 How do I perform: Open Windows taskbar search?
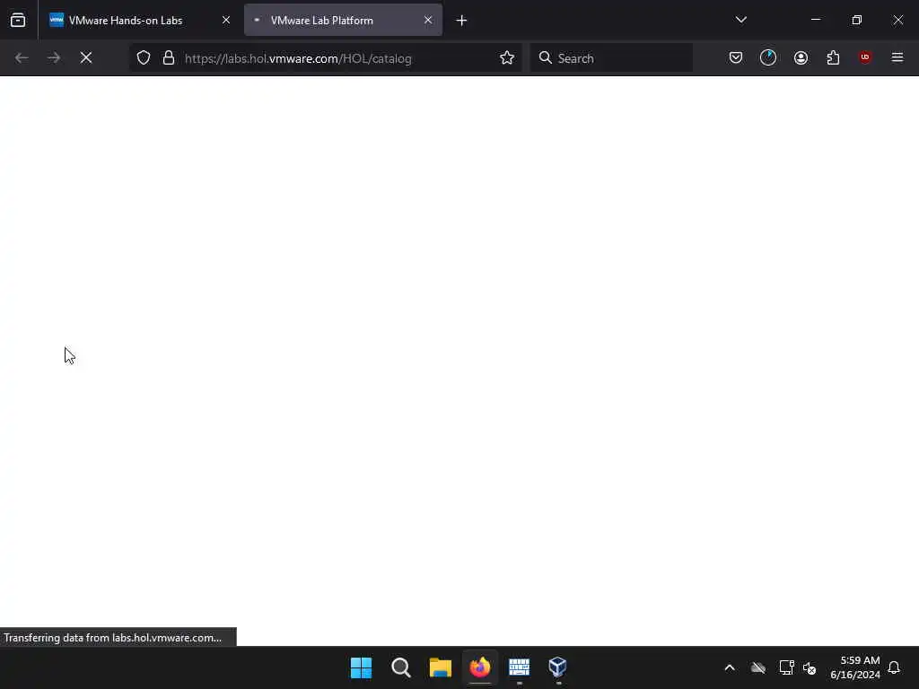coord(401,667)
